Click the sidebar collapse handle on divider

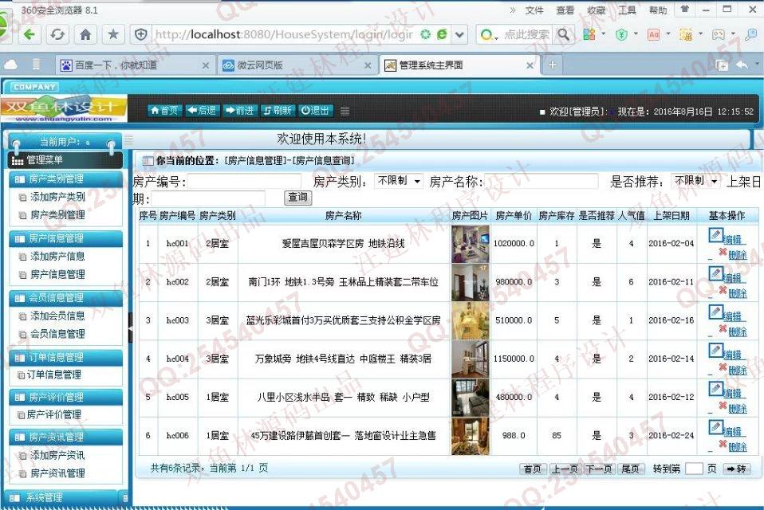pos(130,328)
